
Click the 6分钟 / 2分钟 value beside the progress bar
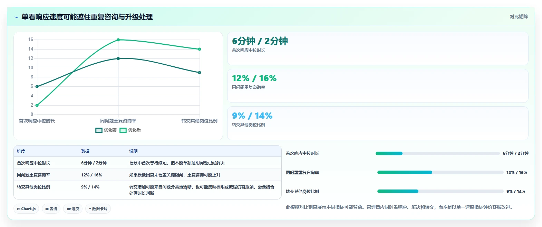coord(515,153)
